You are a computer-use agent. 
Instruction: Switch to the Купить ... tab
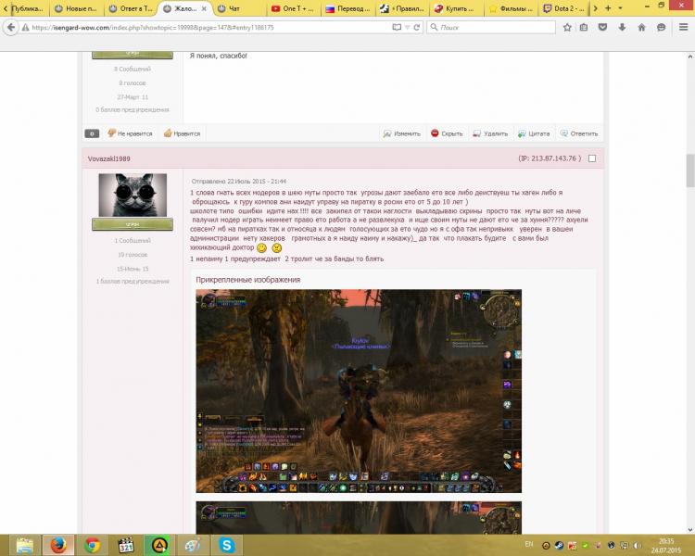(x=457, y=8)
